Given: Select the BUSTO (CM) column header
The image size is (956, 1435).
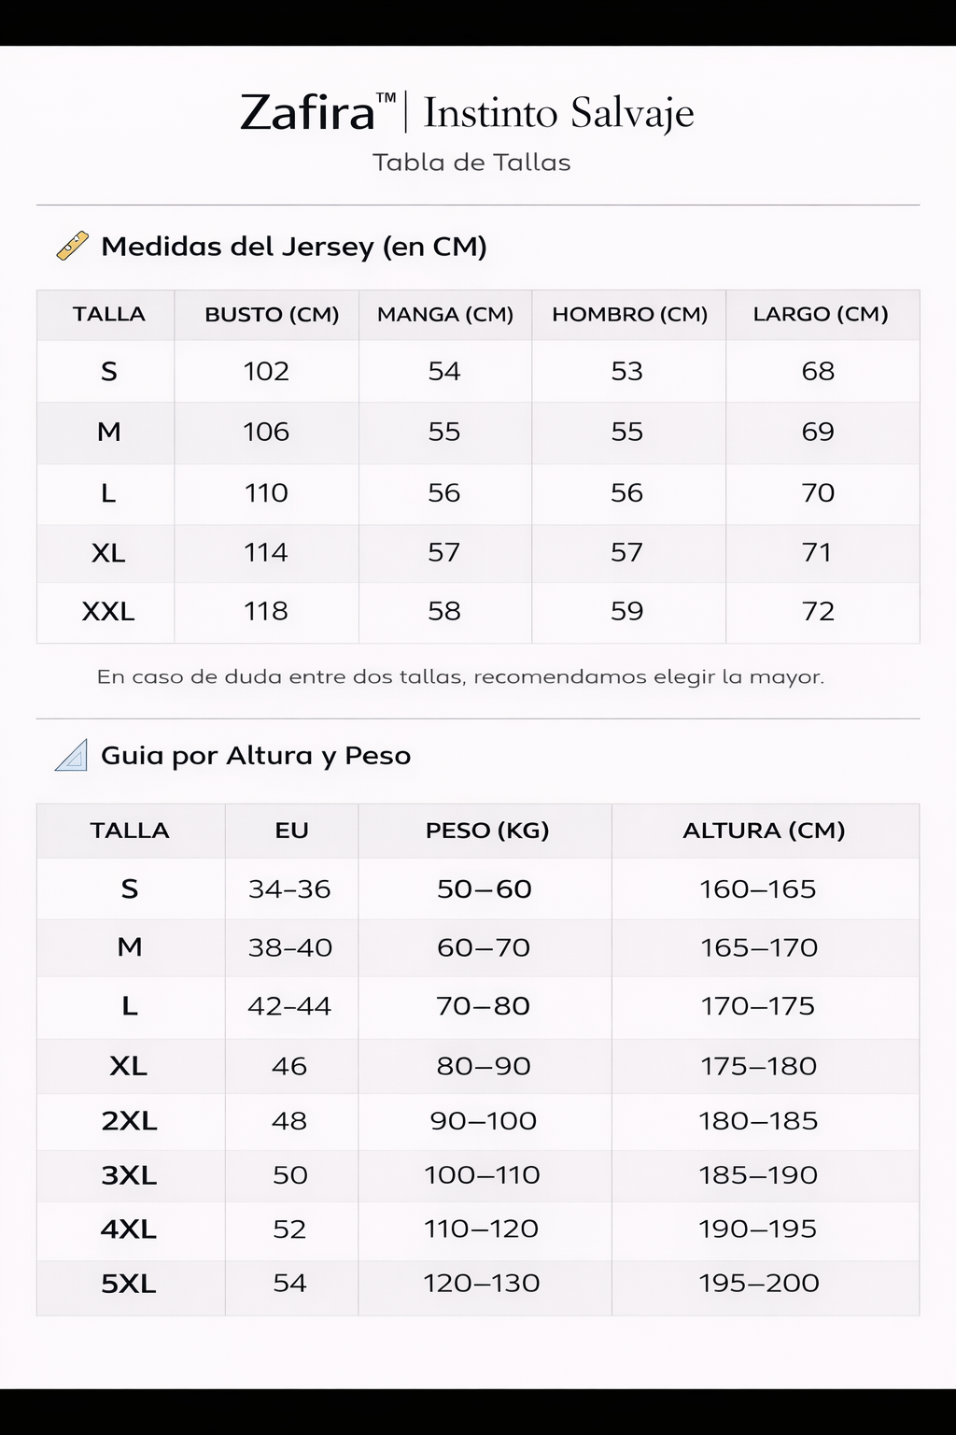Looking at the screenshot, I should (272, 314).
